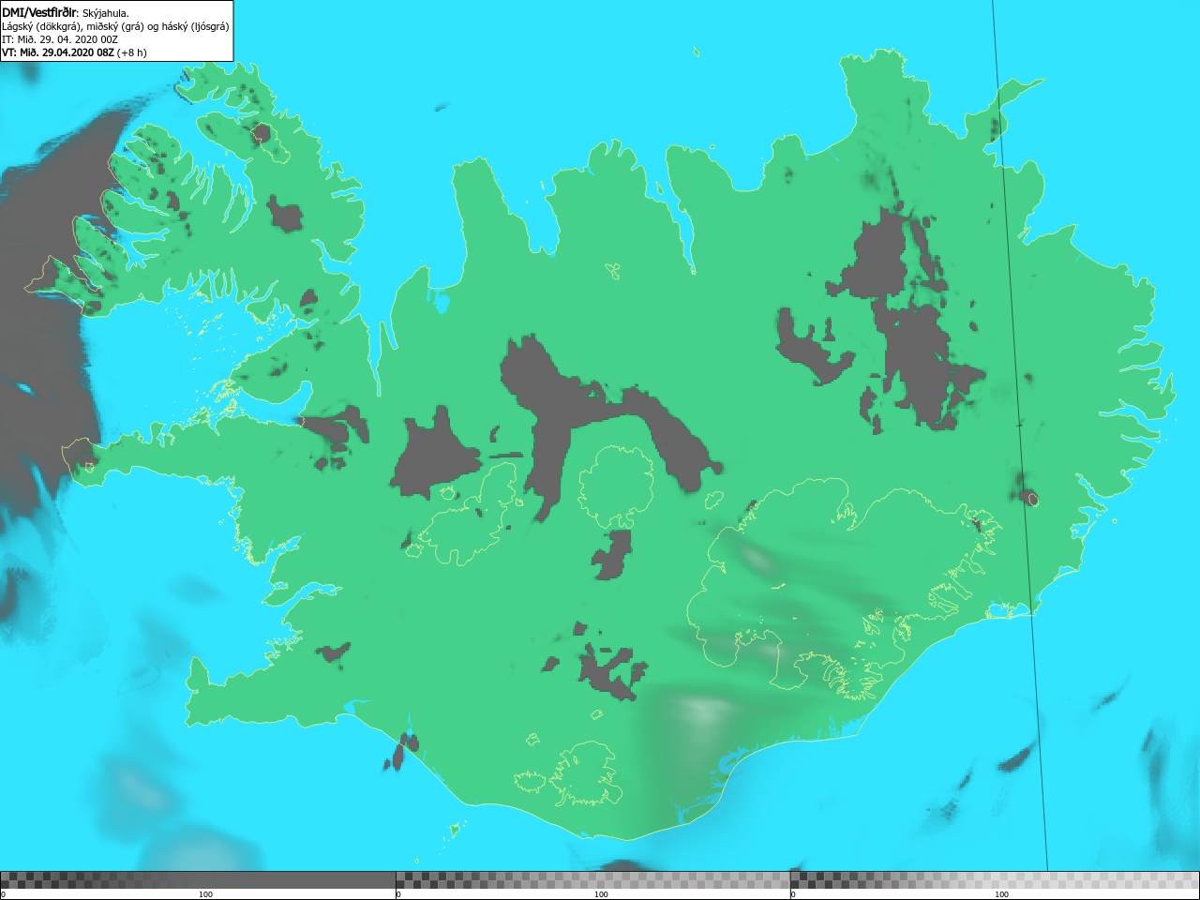Click the "100" label under the lightest scale bar

coord(1001,894)
